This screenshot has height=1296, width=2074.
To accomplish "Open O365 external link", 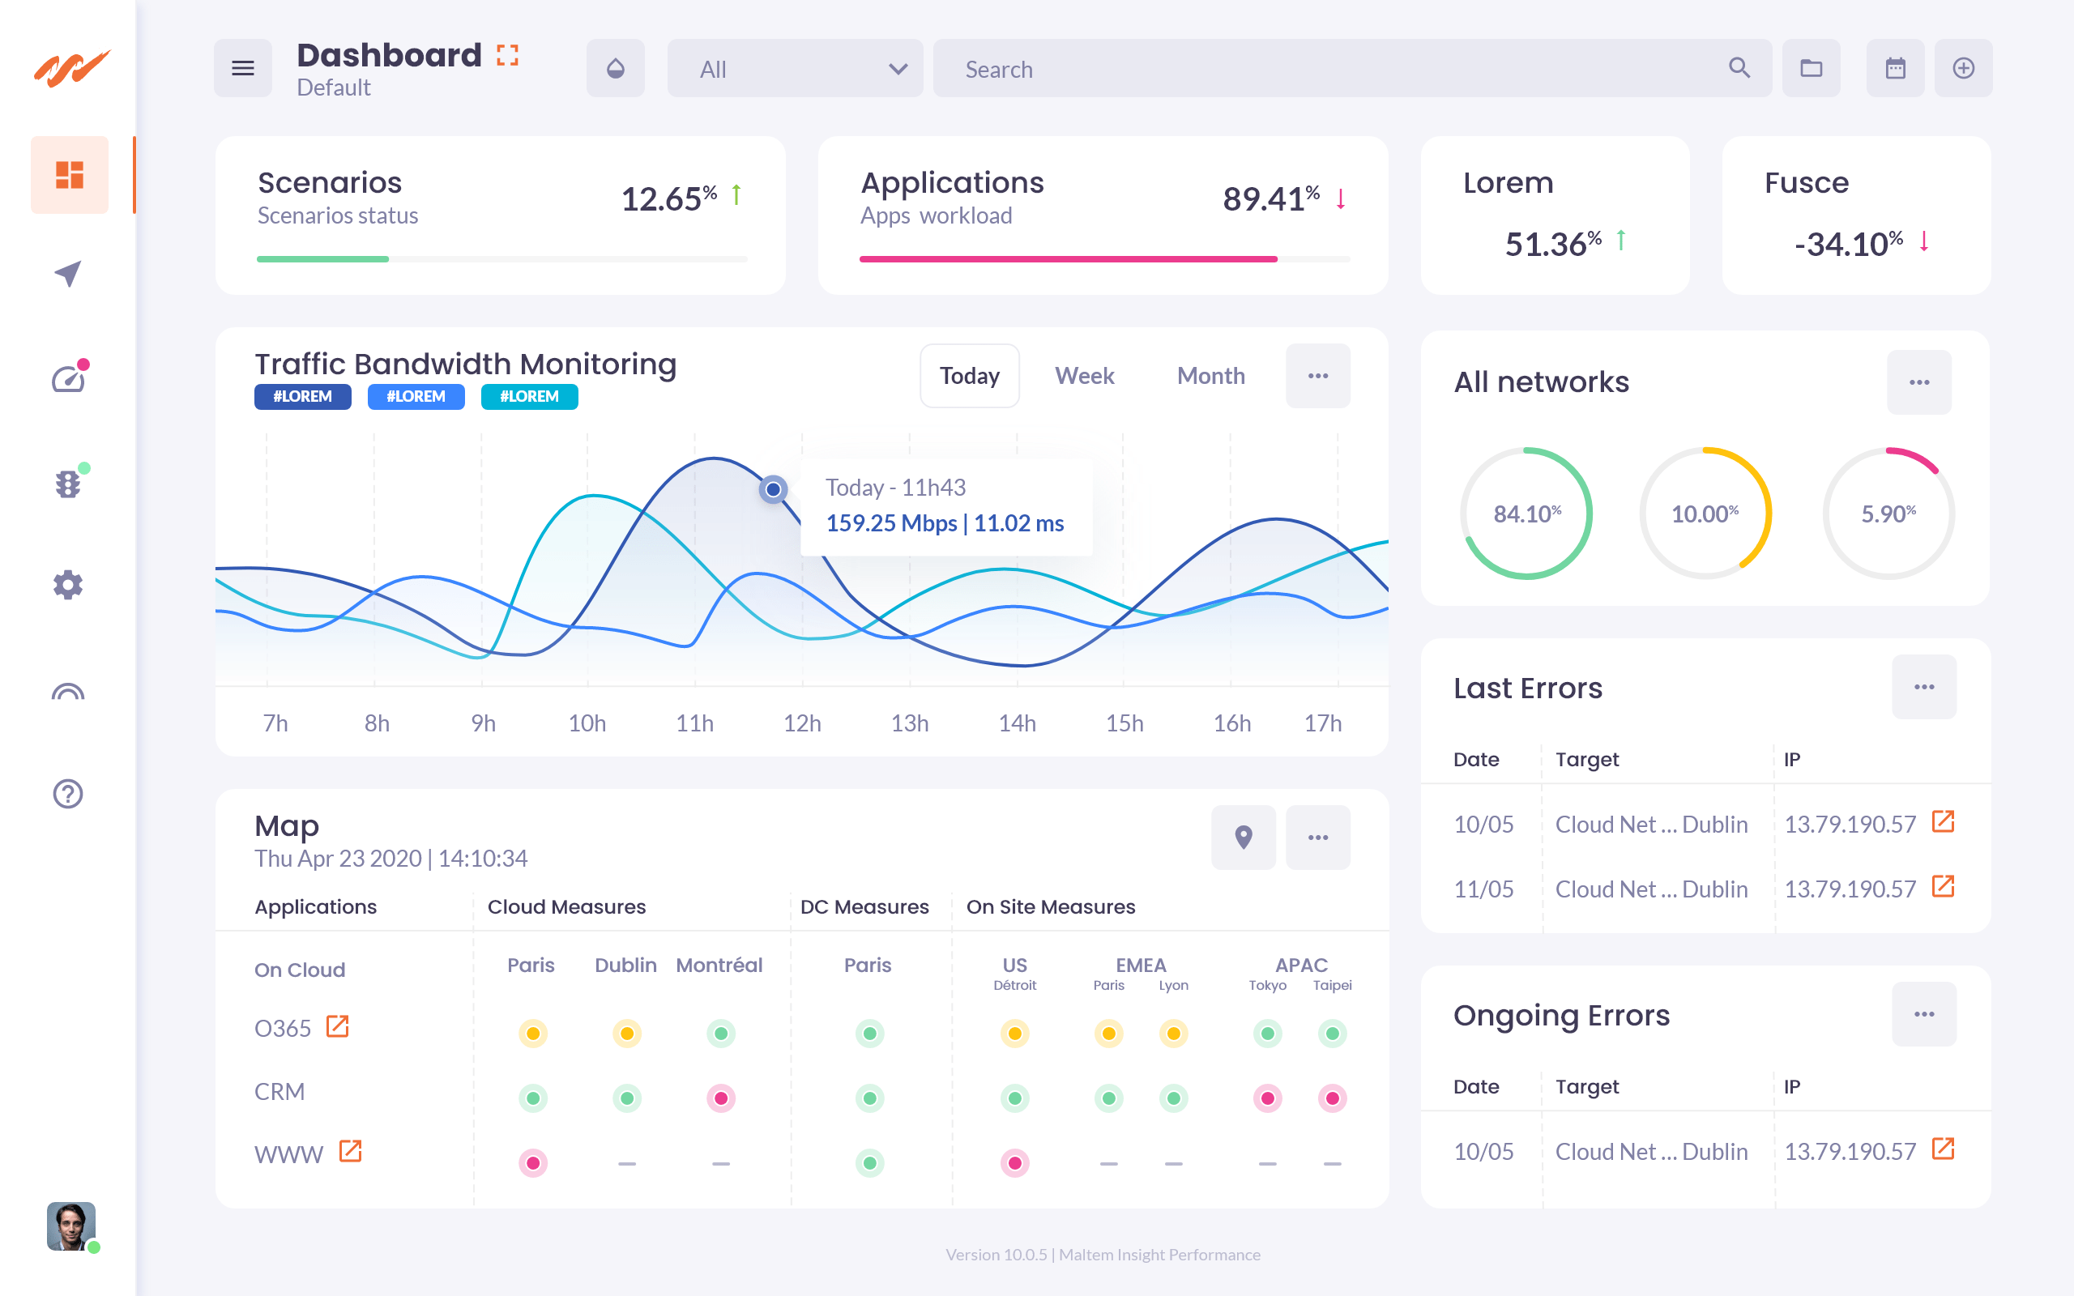I will [338, 1026].
